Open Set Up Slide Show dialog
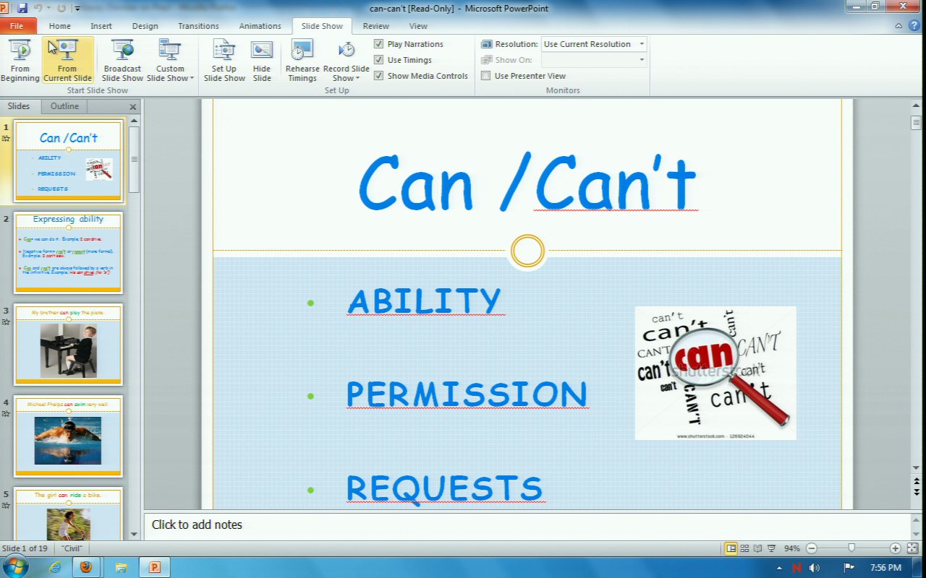This screenshot has height=578, width=926. (224, 61)
